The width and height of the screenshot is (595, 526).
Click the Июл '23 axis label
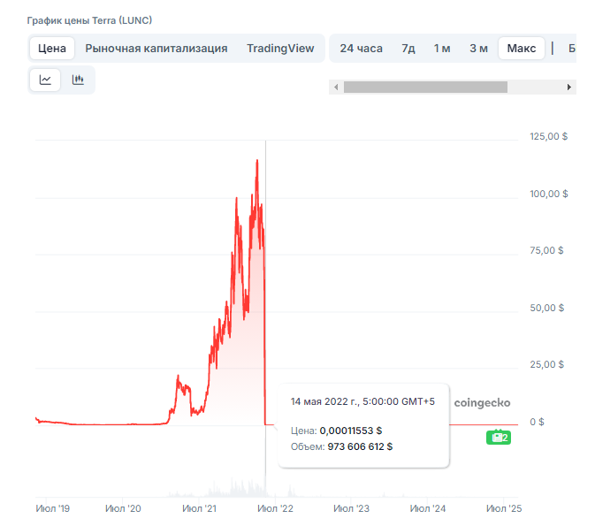pyautogui.click(x=351, y=508)
